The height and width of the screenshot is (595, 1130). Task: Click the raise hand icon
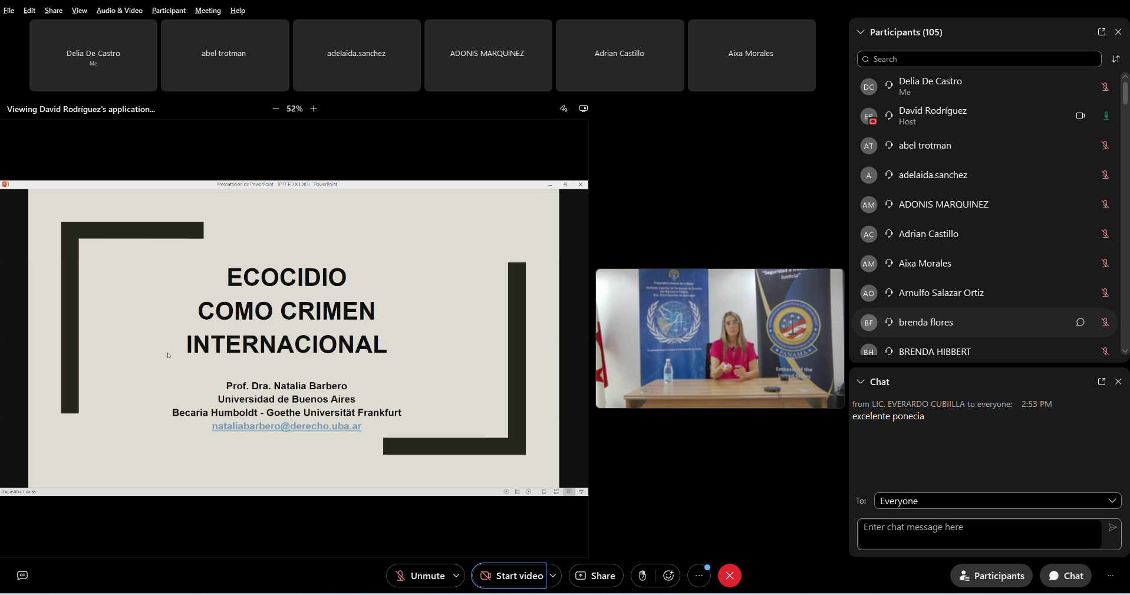643,576
